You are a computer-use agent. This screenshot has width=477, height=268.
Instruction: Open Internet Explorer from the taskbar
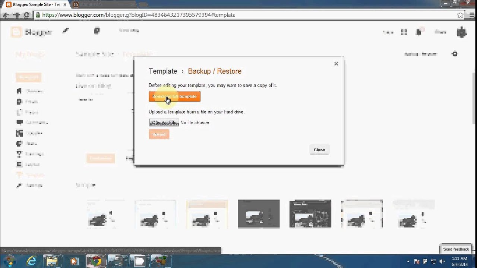coord(32,261)
